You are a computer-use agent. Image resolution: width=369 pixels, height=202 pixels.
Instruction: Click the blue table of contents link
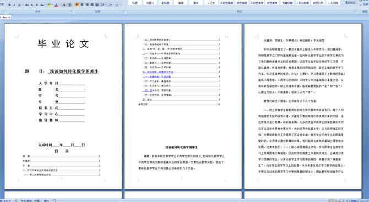pos(158,72)
